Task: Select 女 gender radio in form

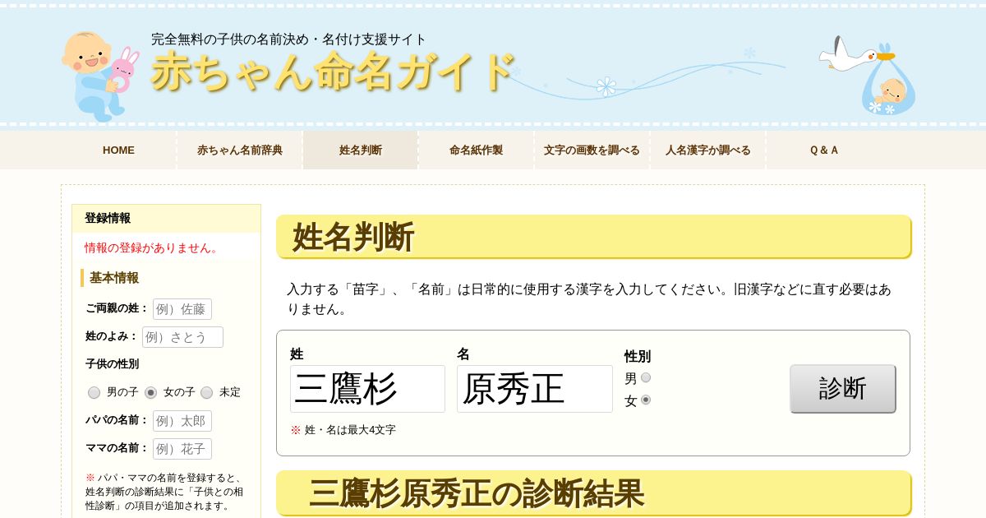Action: click(646, 400)
